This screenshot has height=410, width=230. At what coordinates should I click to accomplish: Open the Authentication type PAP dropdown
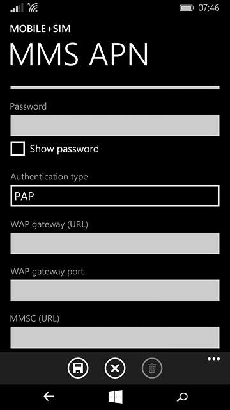(x=115, y=196)
